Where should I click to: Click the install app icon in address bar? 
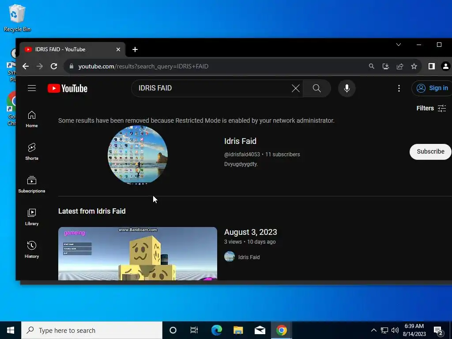(386, 66)
